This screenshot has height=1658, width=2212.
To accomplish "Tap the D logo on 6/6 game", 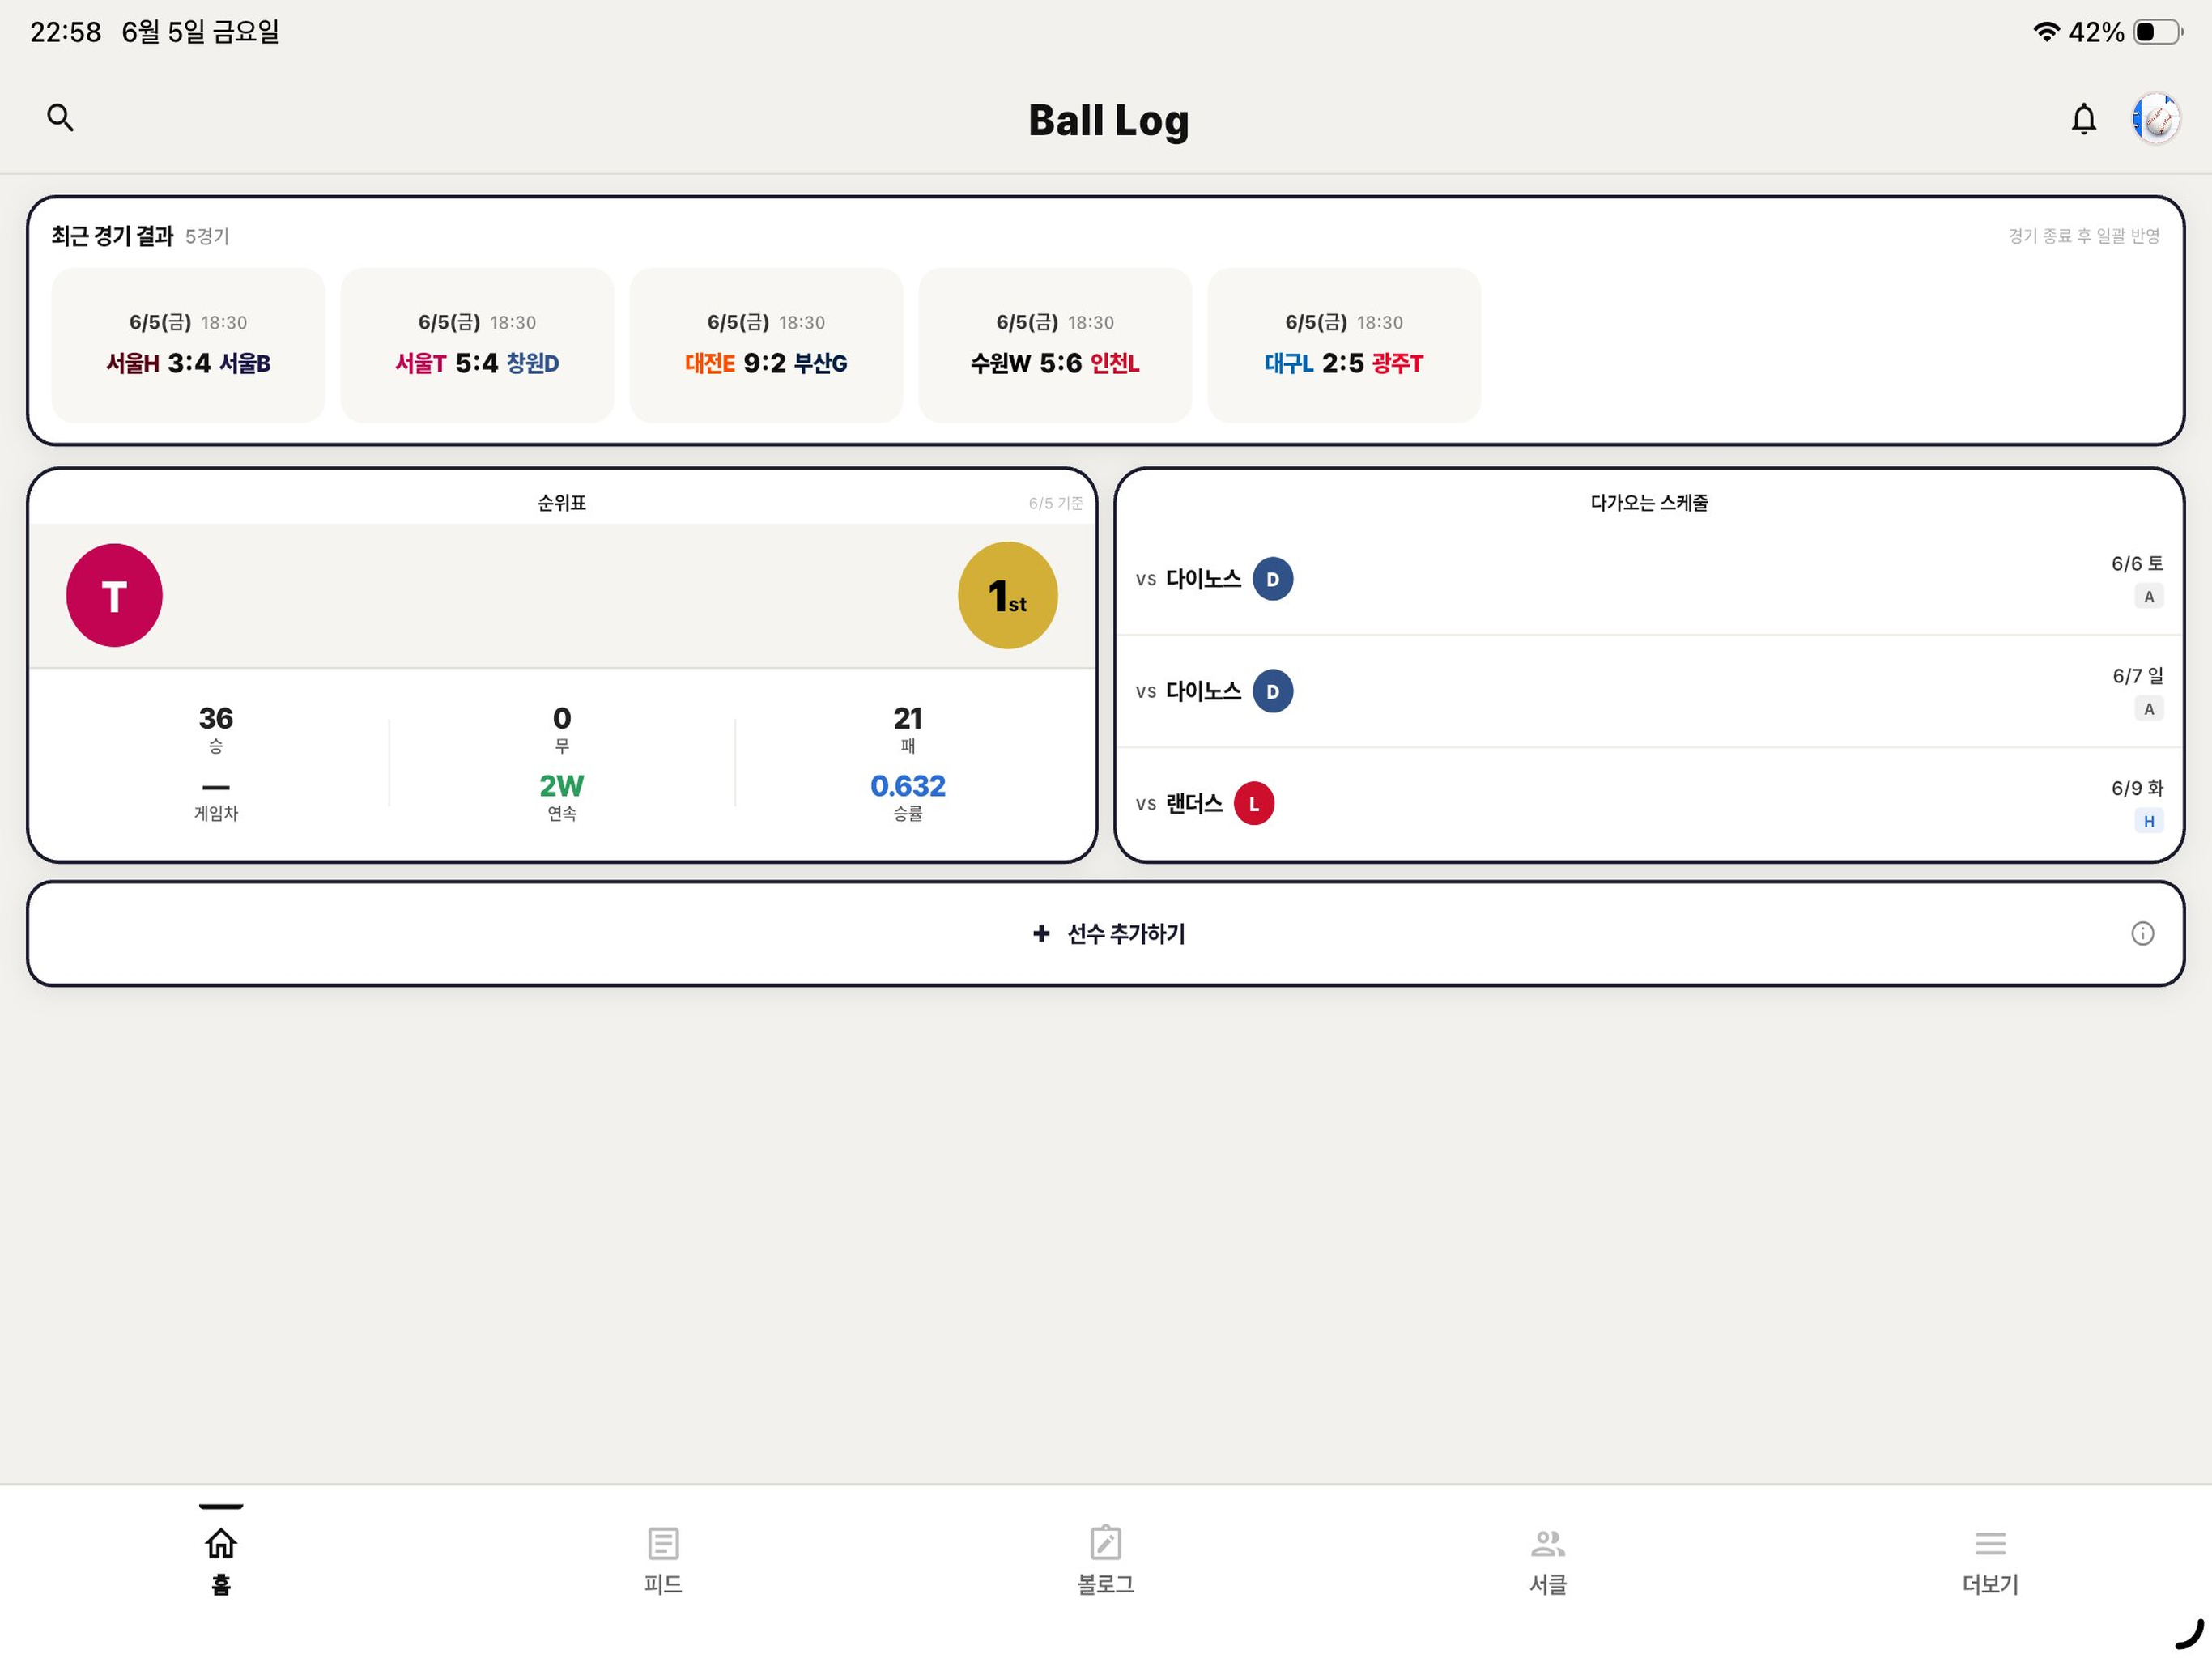I will point(1272,579).
